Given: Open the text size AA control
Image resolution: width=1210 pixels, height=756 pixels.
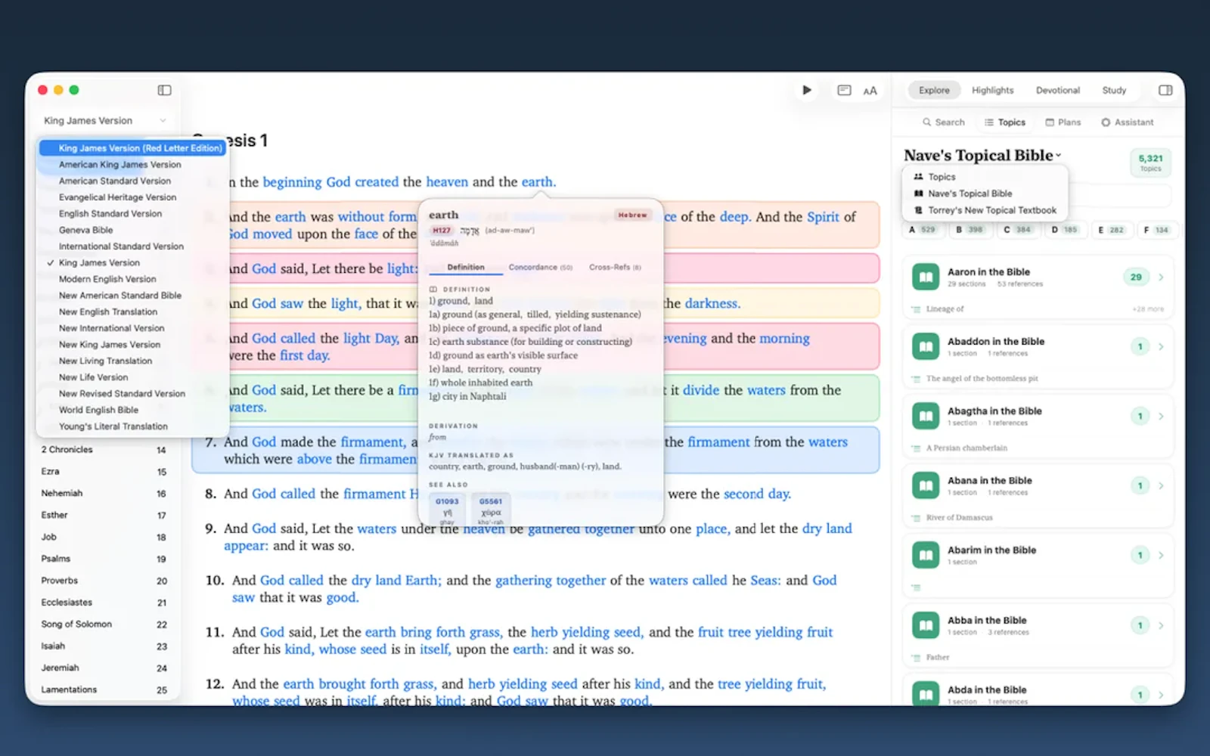Looking at the screenshot, I should [x=870, y=91].
